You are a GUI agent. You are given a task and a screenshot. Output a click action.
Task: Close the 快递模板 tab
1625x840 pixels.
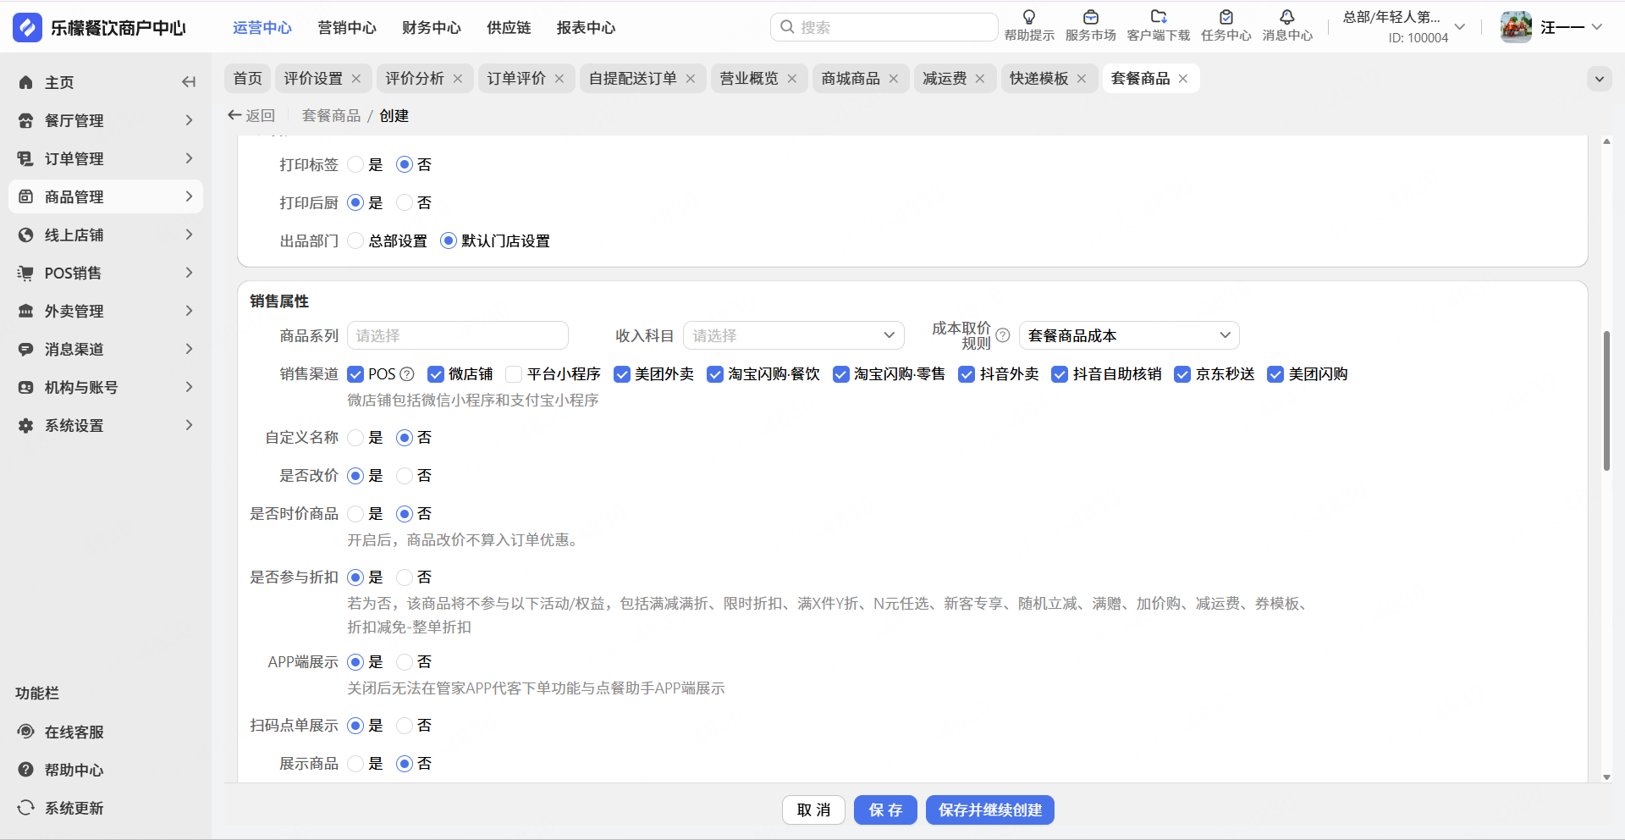click(x=1082, y=79)
